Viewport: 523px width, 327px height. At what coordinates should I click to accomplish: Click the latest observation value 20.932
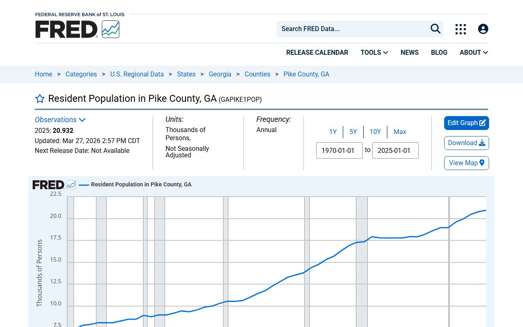coord(63,130)
